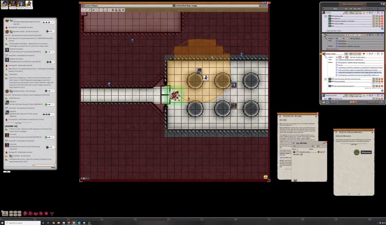Click the orange chest icon at map bottom-right

pyautogui.click(x=266, y=177)
